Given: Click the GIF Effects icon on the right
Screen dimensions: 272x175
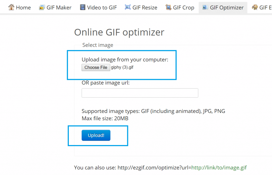Looking at the screenshot, I should (255, 7).
